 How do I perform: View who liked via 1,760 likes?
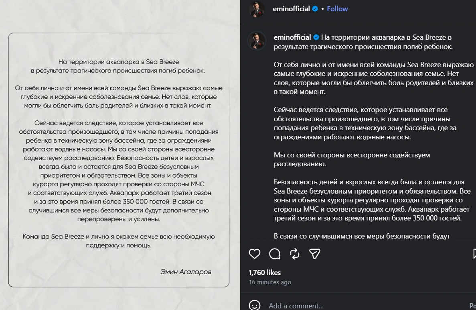[x=265, y=273]
